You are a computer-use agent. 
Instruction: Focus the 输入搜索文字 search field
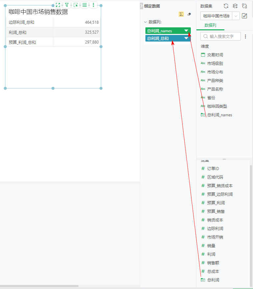[x=220, y=36]
